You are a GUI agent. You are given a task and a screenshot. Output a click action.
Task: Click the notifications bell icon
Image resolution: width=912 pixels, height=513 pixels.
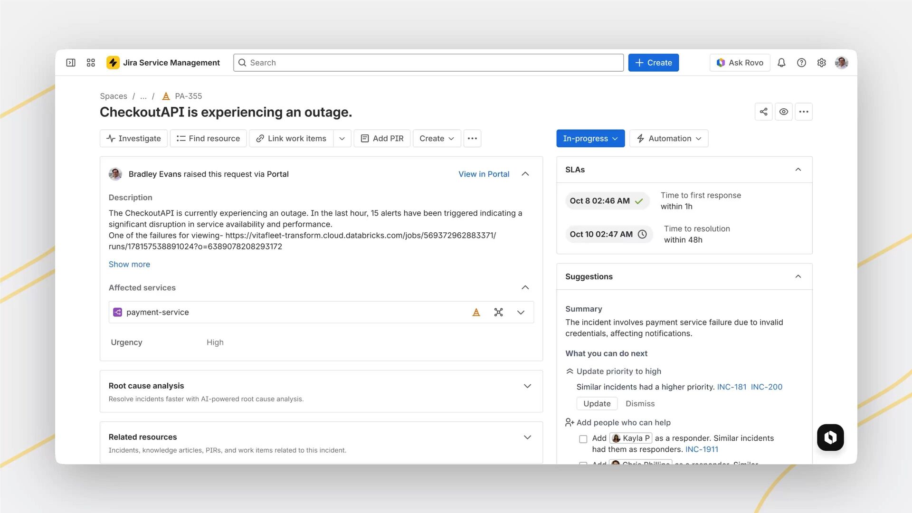click(x=781, y=63)
